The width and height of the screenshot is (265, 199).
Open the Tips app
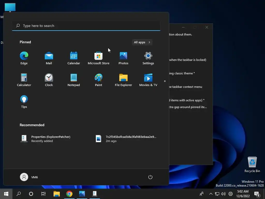click(24, 102)
